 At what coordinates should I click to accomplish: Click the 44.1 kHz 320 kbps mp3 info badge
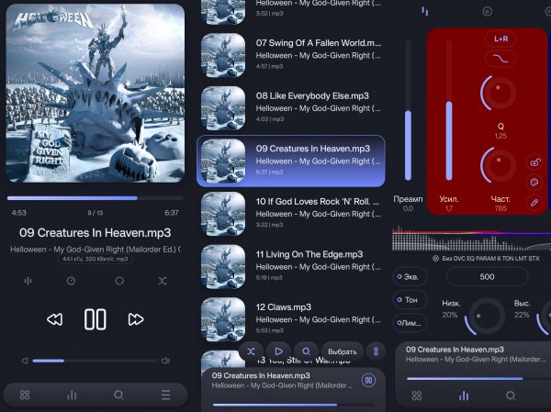[96, 259]
